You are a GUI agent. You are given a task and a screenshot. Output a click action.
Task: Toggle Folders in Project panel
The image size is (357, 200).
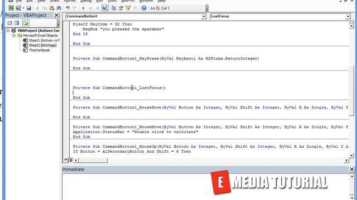[26, 23]
